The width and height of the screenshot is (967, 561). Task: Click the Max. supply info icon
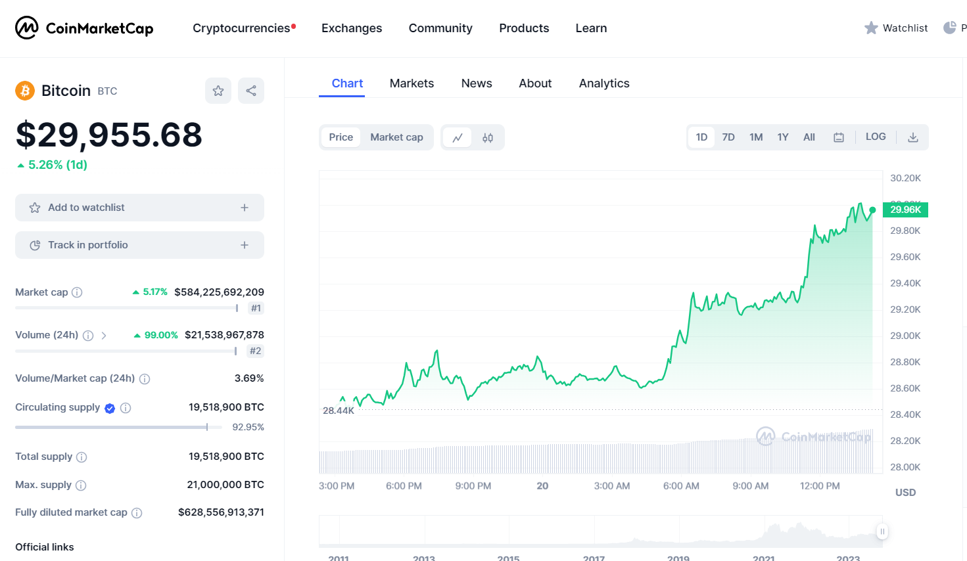(81, 485)
